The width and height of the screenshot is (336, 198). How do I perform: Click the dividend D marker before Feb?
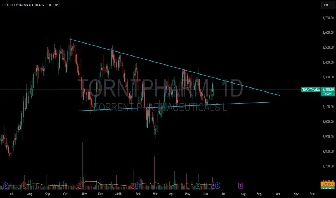[137, 185]
